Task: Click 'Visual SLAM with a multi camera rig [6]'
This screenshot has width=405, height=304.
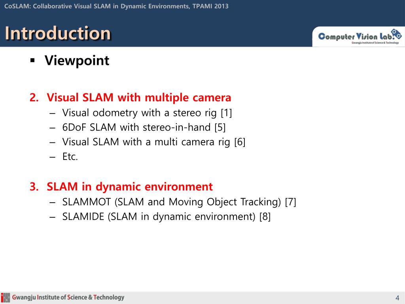Action: tap(154, 142)
